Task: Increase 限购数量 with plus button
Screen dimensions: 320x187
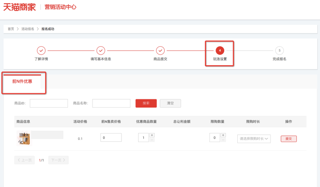Action: [223, 135]
